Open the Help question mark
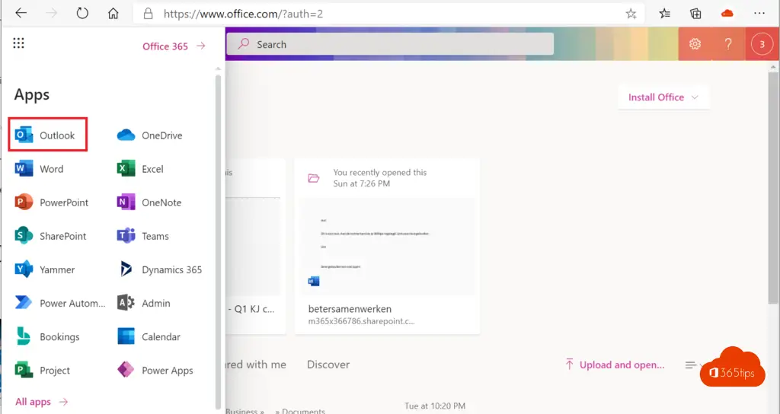780x414 pixels. click(x=728, y=44)
